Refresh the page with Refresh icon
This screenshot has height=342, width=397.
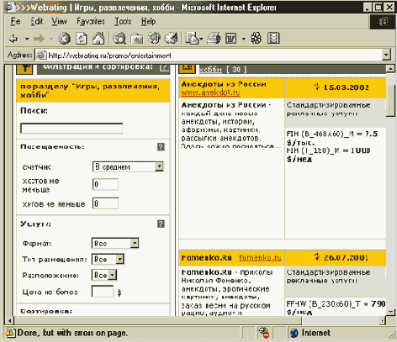click(82, 39)
